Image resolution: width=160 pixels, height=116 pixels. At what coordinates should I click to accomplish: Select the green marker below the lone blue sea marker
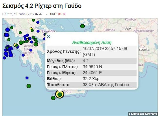29,86
